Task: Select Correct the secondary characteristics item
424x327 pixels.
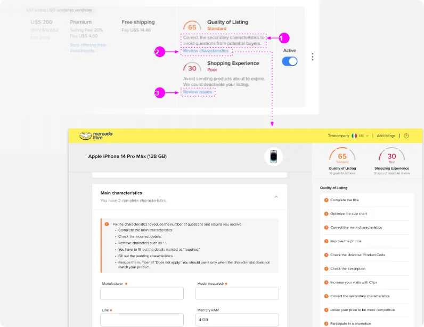Action: pos(360,296)
